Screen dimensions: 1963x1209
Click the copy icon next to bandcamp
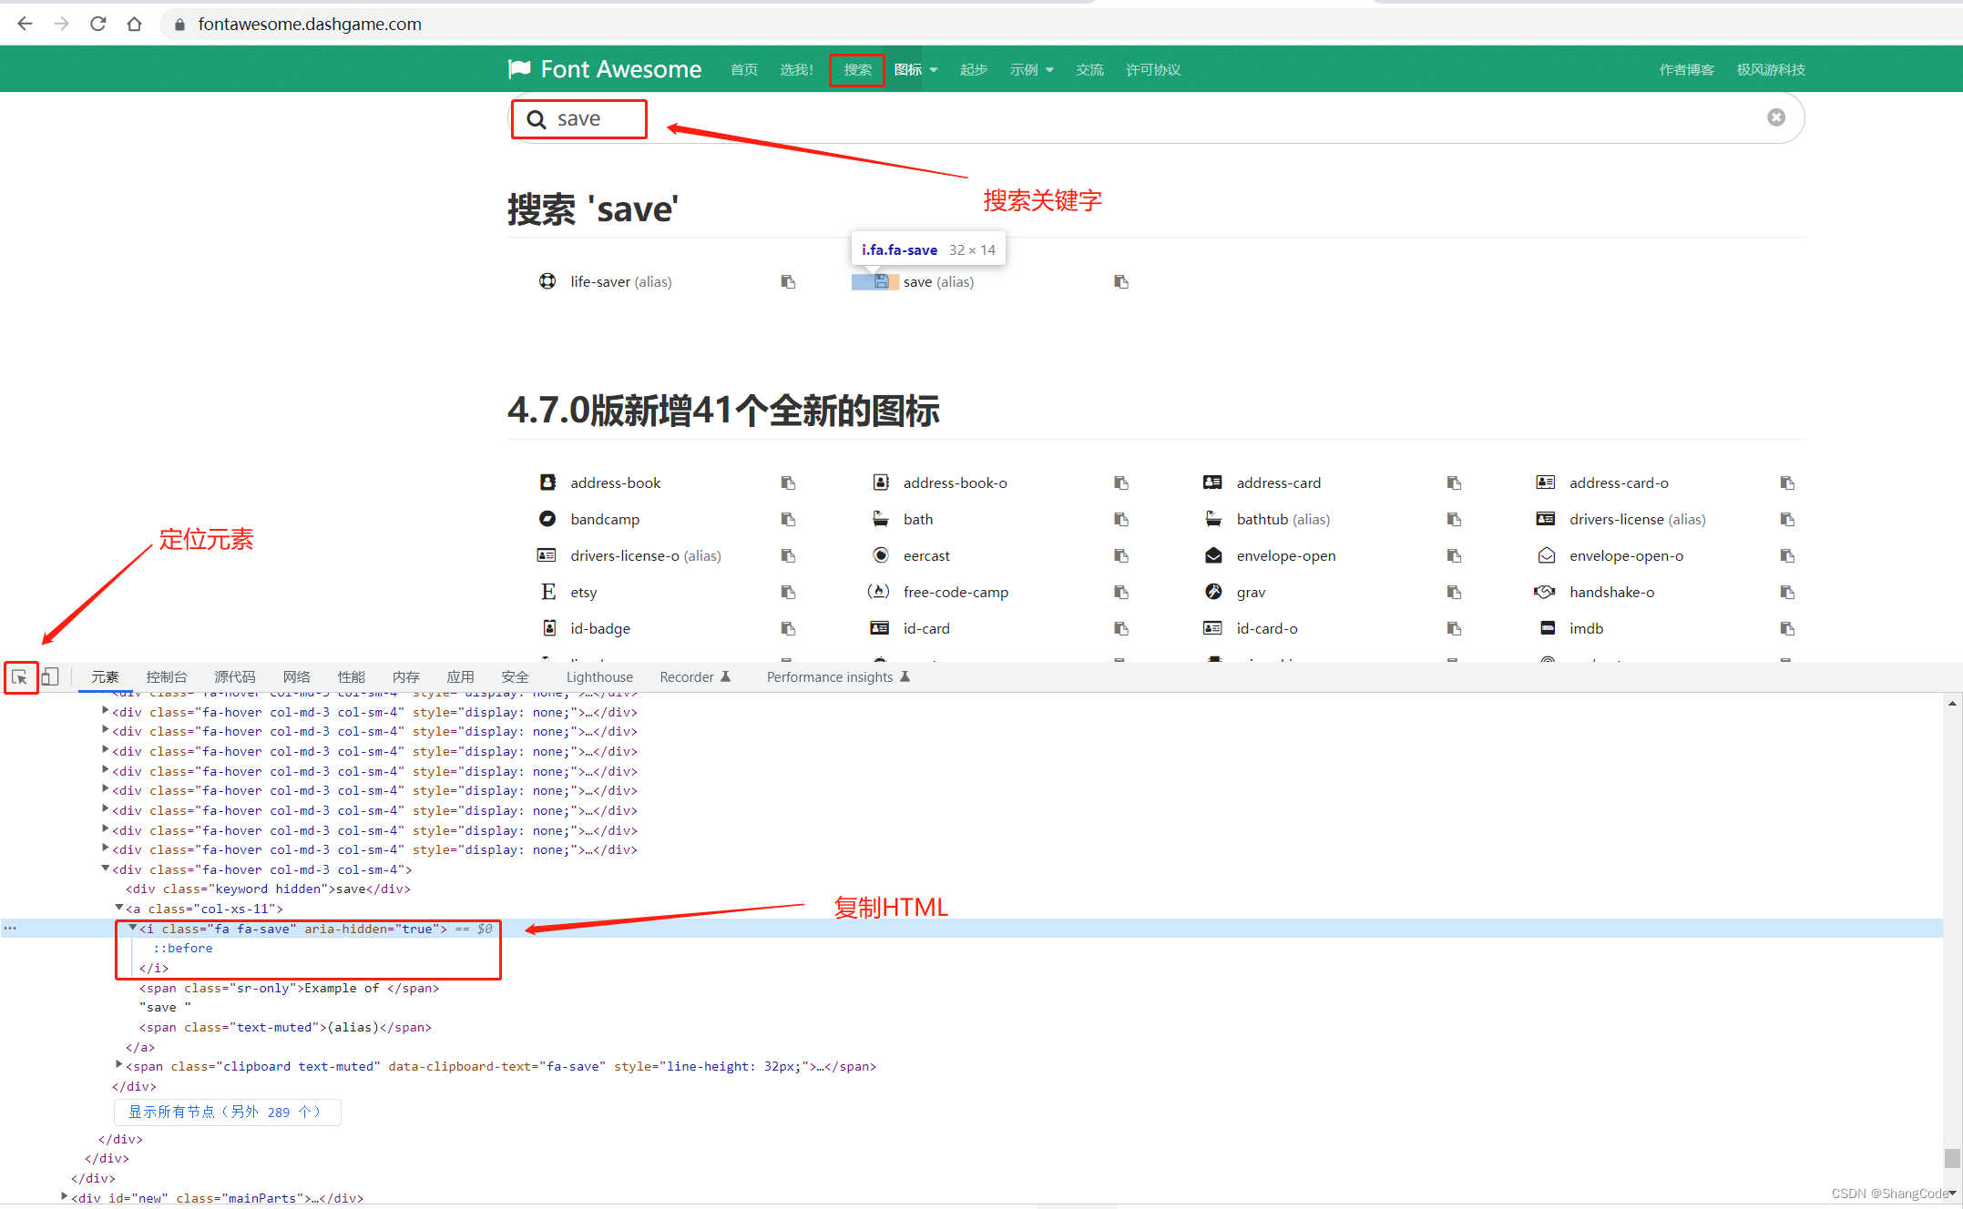(788, 520)
